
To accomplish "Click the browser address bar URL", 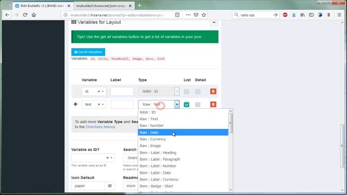I will click(117, 15).
